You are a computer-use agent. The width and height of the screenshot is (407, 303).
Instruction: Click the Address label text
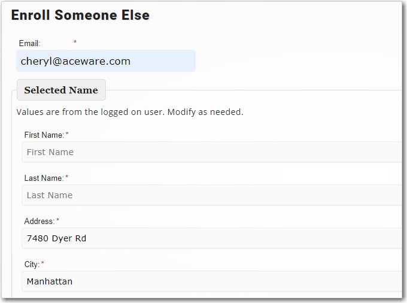tap(39, 222)
